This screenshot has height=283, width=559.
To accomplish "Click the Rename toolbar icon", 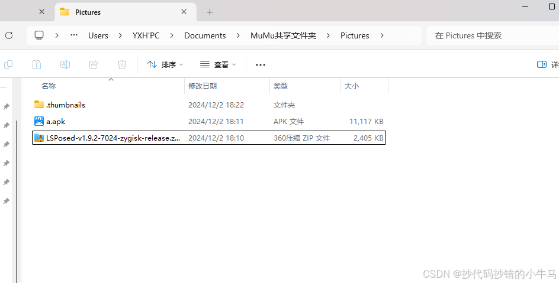I will (65, 64).
